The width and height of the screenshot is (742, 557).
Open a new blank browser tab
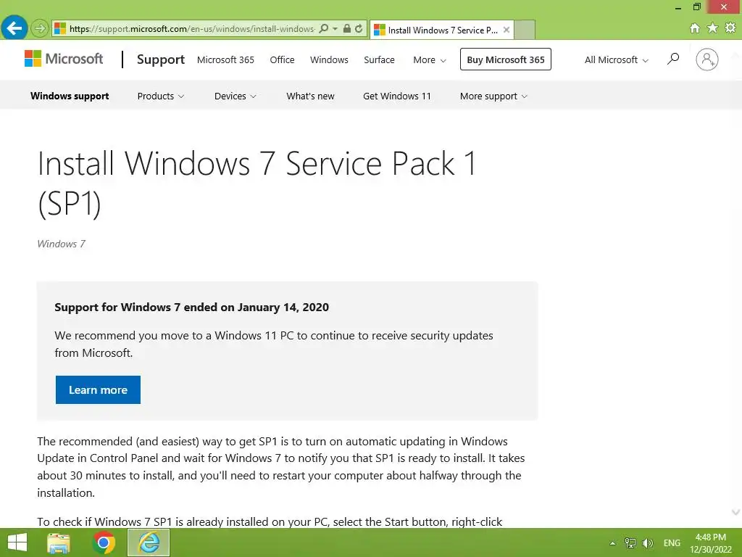525,30
